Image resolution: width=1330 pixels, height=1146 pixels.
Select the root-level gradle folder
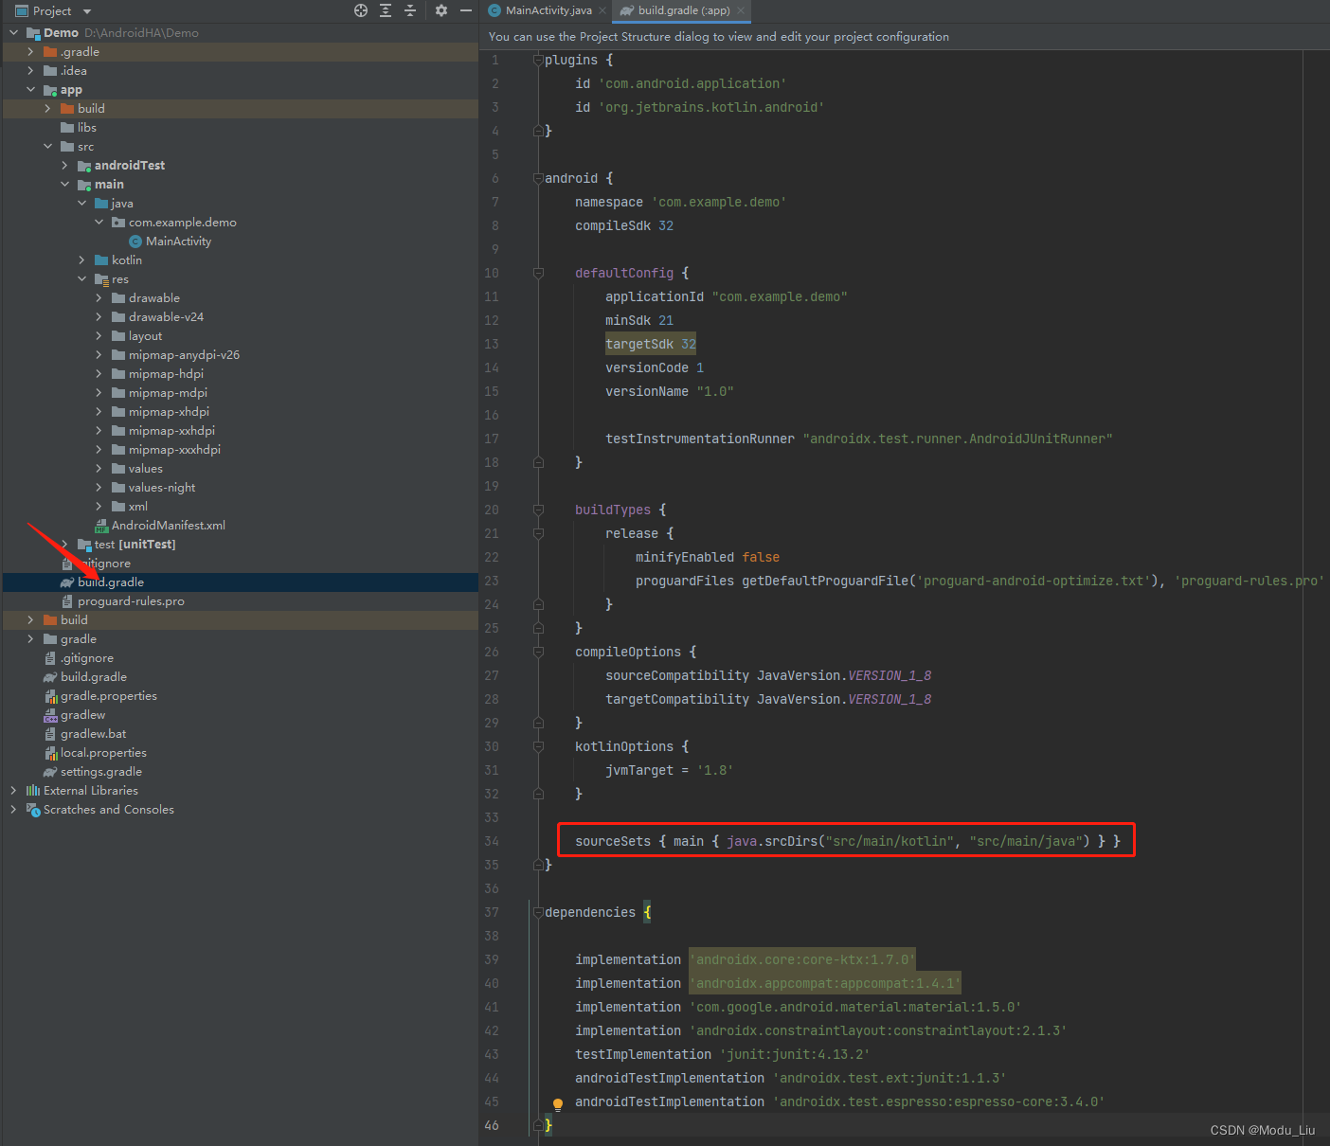tap(79, 639)
